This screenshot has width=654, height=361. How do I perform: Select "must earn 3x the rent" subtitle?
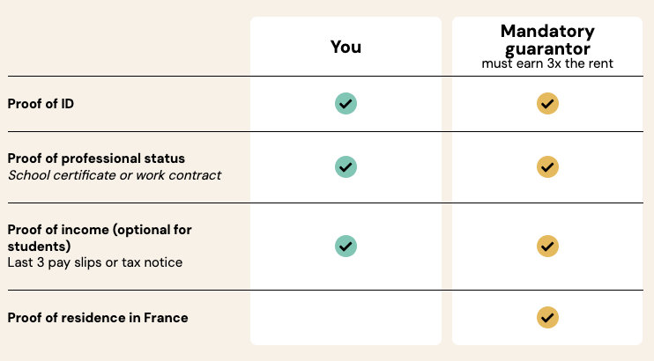coord(547,63)
